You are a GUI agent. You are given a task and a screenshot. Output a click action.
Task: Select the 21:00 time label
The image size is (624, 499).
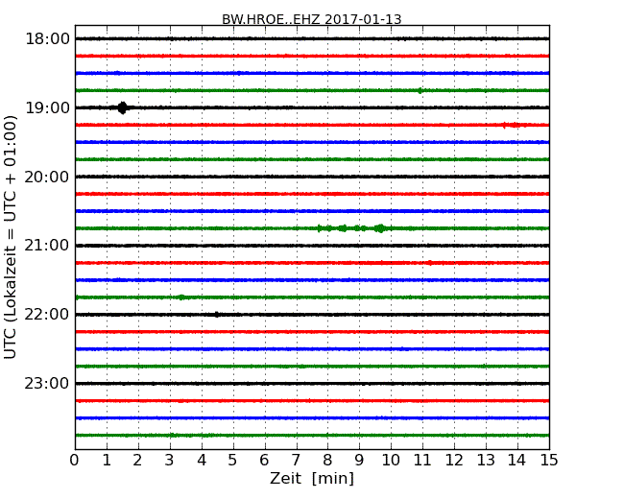47,246
